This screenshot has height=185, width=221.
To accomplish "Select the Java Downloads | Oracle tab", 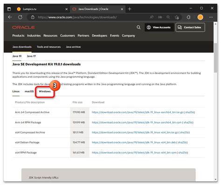I will tap(98, 9).
